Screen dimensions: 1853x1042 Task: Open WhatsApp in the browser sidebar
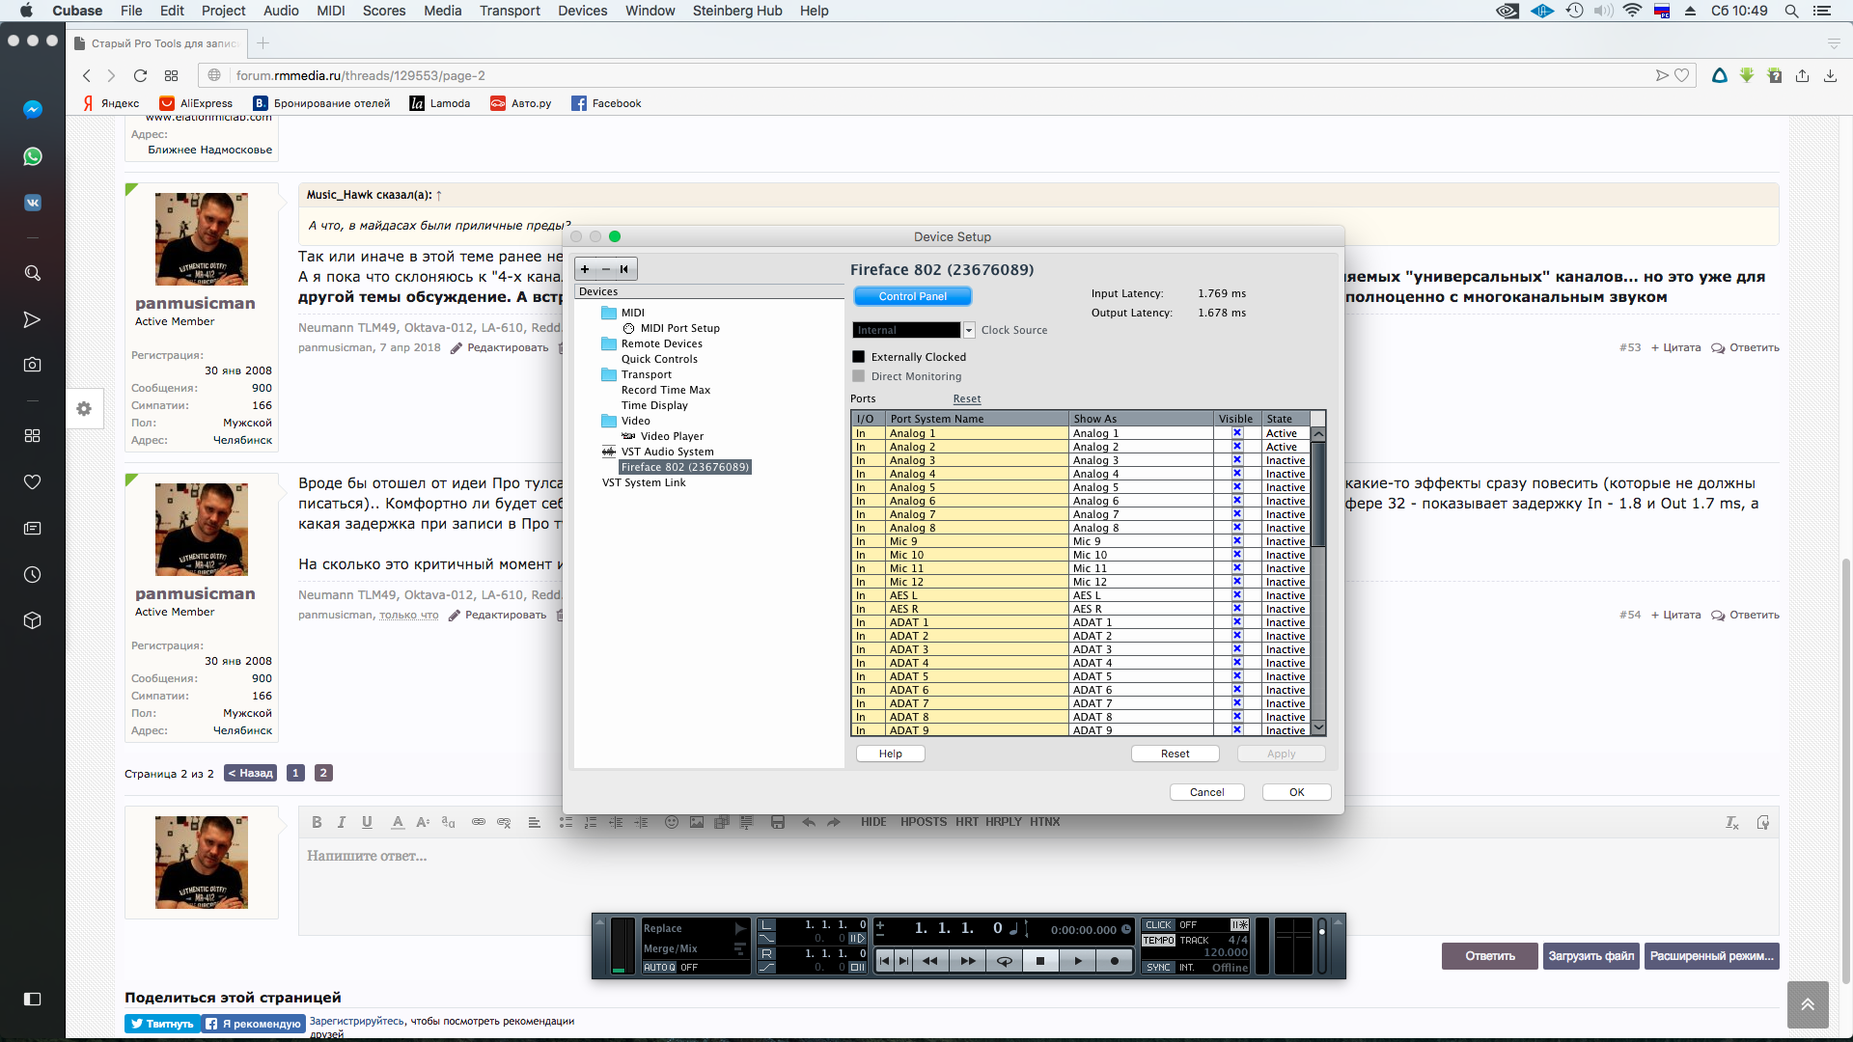(x=33, y=156)
